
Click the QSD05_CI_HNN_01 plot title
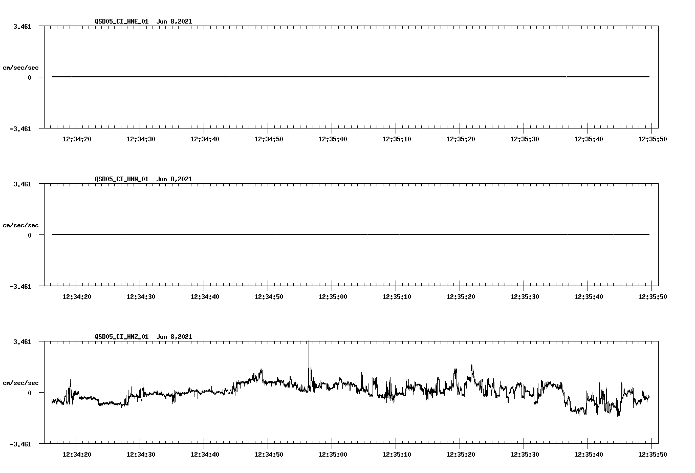(143, 179)
